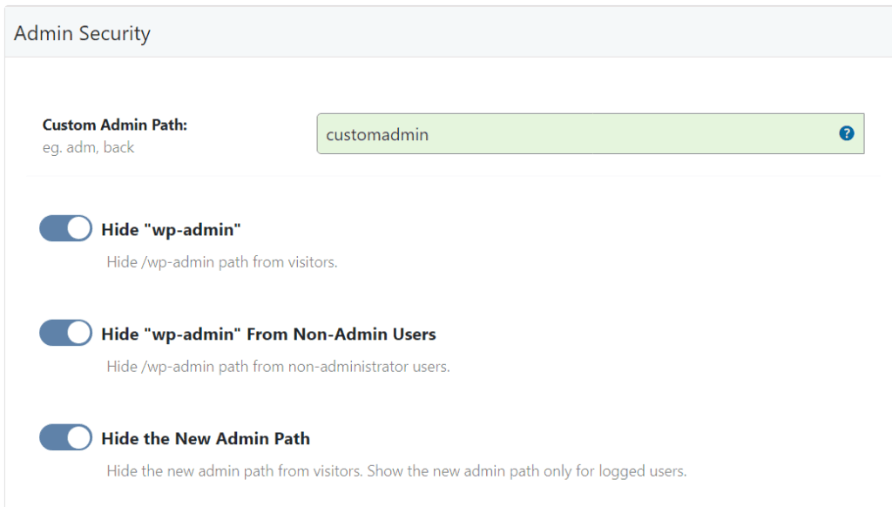Turn off Hide the New Admin Path

point(65,437)
